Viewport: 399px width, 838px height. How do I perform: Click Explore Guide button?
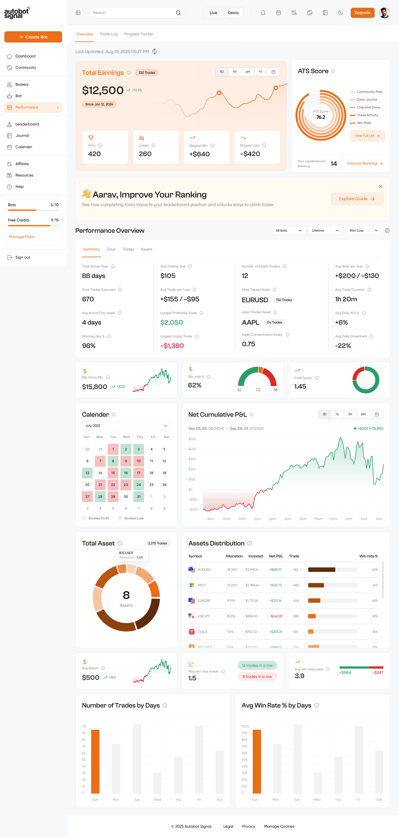point(357,199)
